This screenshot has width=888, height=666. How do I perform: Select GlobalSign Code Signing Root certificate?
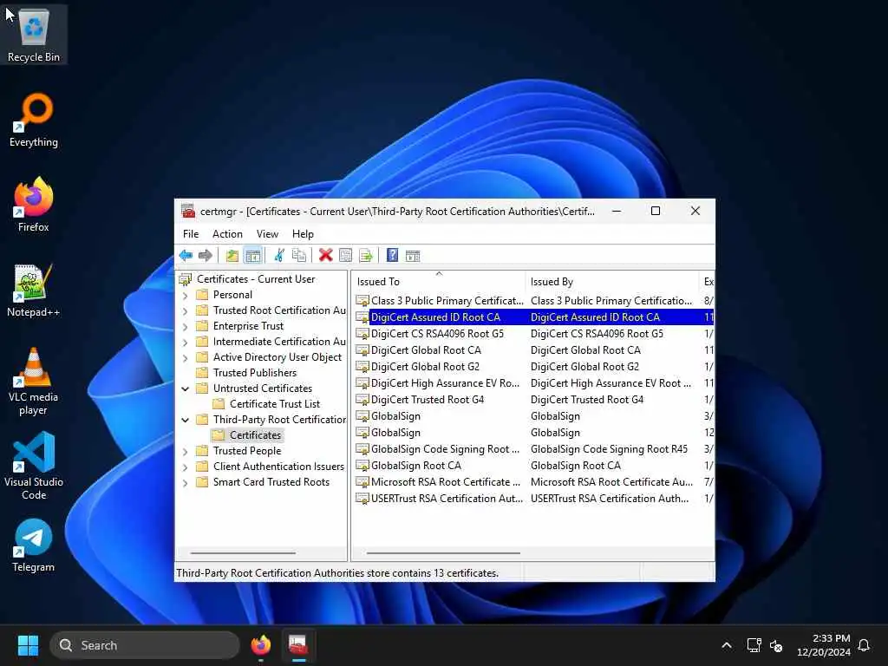532,448
